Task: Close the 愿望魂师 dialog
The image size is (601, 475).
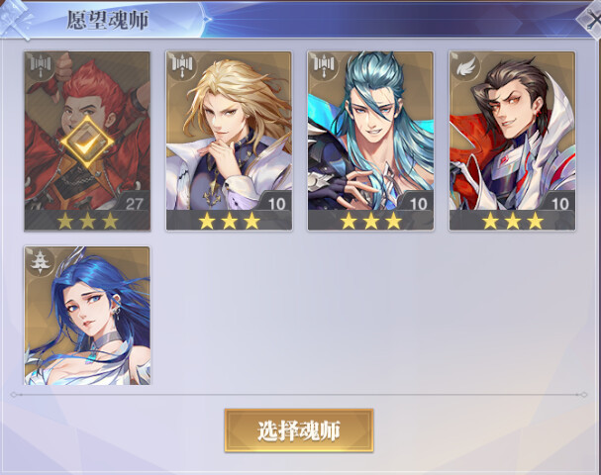Action: coord(592,20)
